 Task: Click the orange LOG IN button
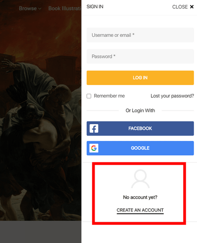(x=140, y=78)
